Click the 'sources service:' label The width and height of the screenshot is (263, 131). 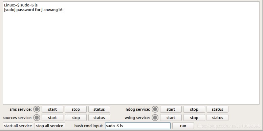[17, 118]
